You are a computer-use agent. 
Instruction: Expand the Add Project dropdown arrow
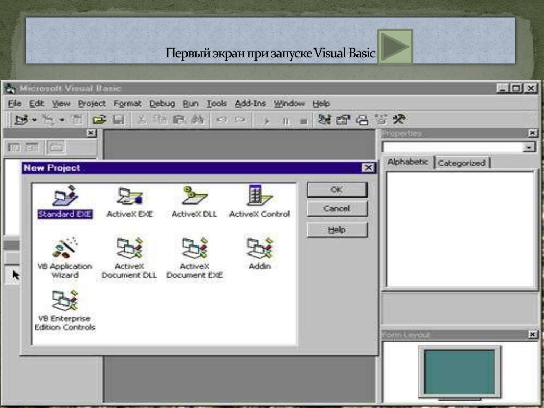click(35, 121)
